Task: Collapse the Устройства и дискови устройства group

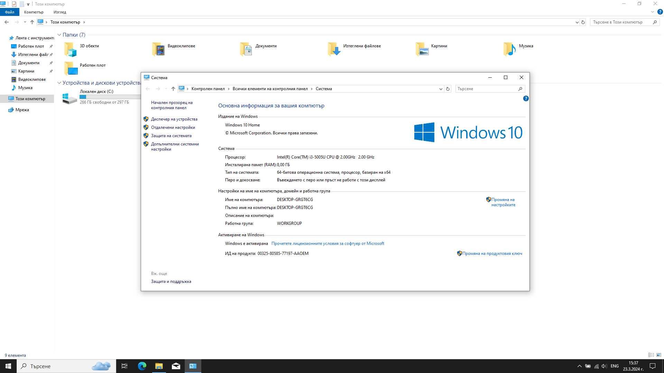Action: (59, 83)
